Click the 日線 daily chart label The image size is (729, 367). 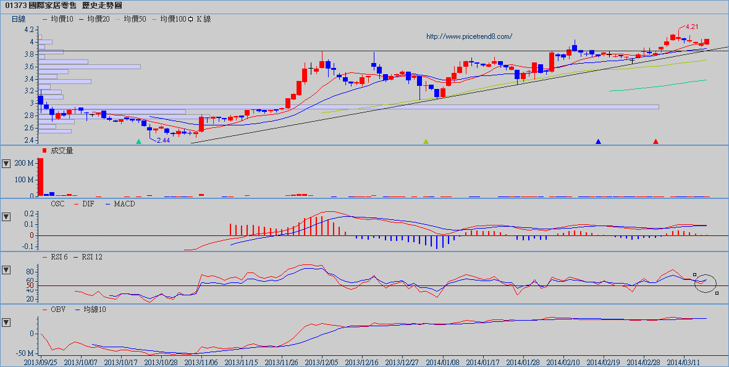click(20, 19)
